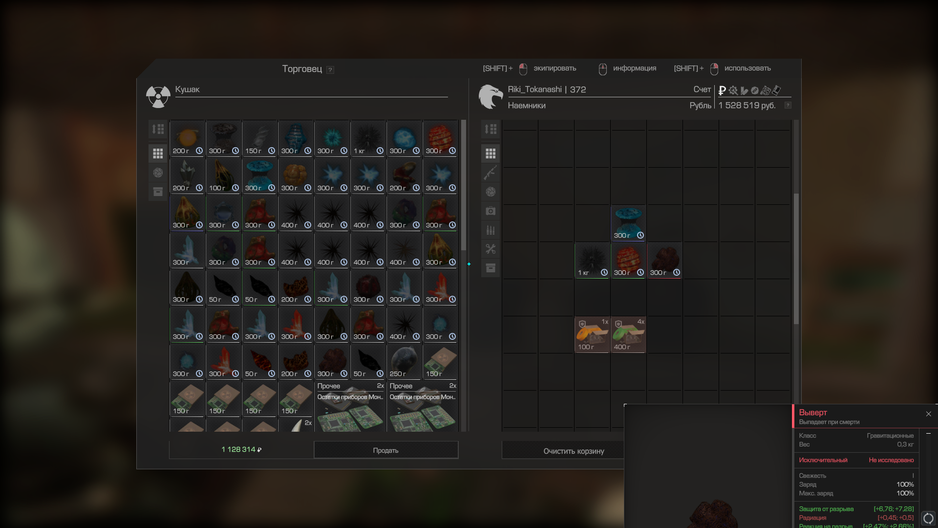Filter player inventory by ammo bullets icon
The height and width of the screenshot is (528, 938).
(490, 230)
